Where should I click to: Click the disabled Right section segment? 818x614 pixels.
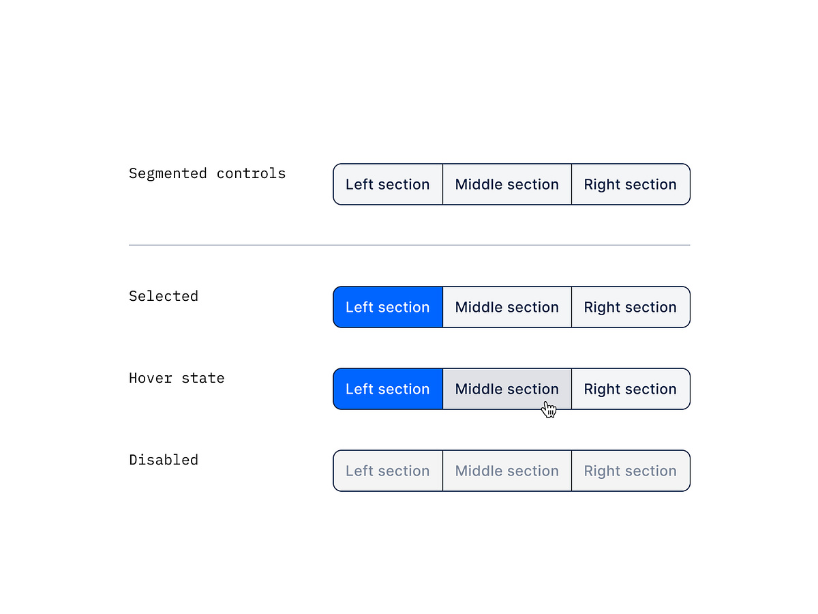630,471
